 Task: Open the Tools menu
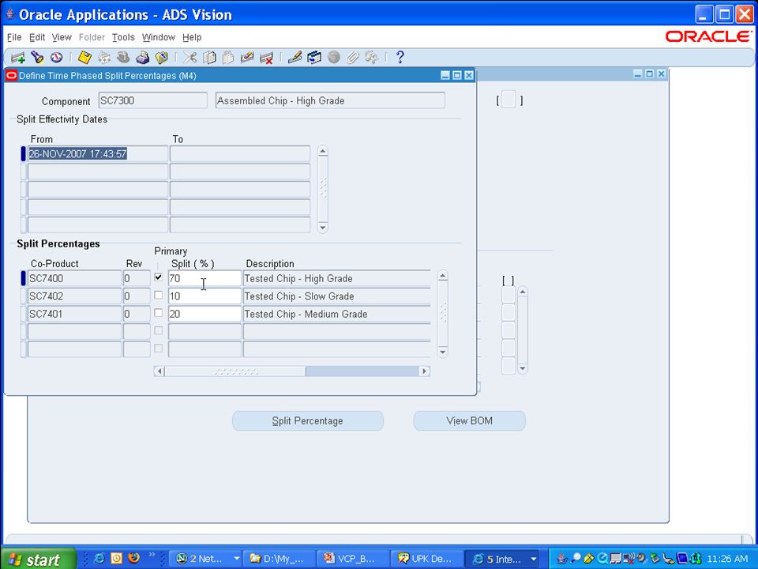point(123,37)
